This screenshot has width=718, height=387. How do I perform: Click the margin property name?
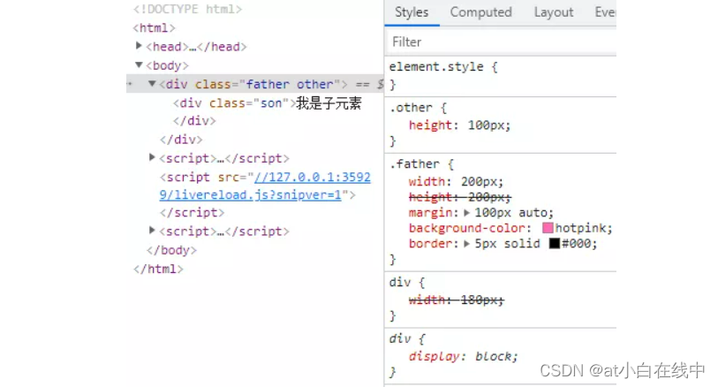430,213
